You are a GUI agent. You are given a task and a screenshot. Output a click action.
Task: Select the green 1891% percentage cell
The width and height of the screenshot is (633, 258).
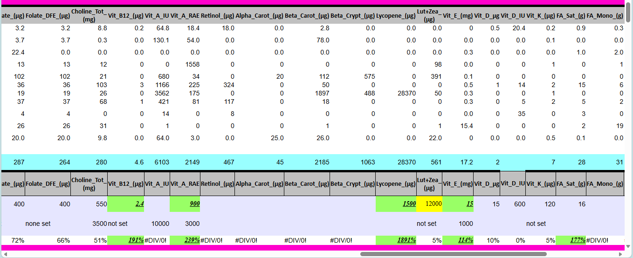point(396,240)
